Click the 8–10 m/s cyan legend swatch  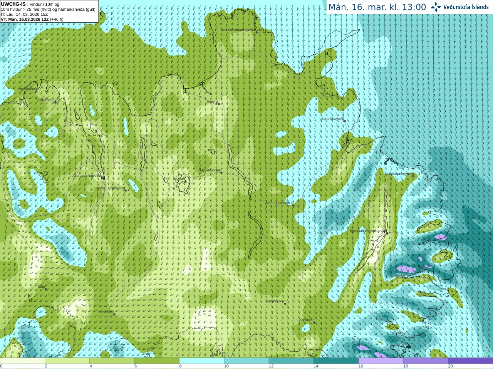pos(201,361)
